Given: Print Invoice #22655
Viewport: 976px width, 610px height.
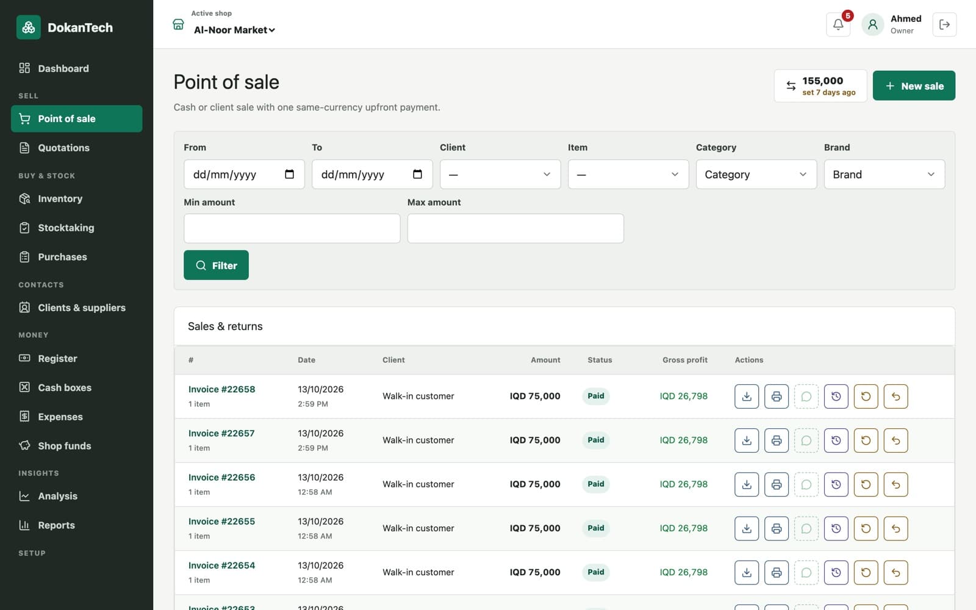Looking at the screenshot, I should [x=777, y=528].
